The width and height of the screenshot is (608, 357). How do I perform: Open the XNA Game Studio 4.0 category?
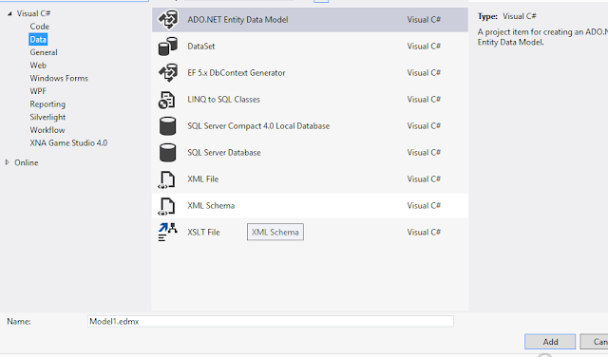pos(68,143)
